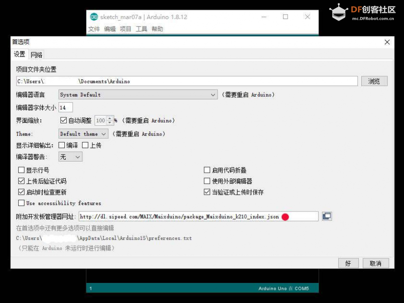Open the 项目 menu in Arduino window
The height and width of the screenshot is (303, 404).
click(126, 29)
